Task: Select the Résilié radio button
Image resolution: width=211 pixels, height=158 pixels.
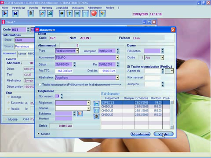Action: coord(8,109)
